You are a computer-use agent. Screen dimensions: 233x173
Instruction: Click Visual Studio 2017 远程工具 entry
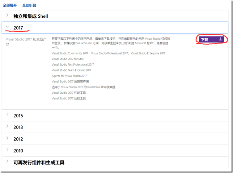click(x=69, y=98)
